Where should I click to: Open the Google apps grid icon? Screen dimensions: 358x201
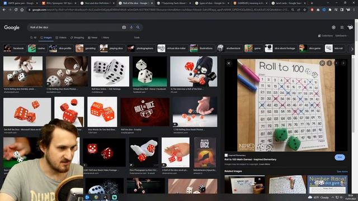[x=342, y=27]
